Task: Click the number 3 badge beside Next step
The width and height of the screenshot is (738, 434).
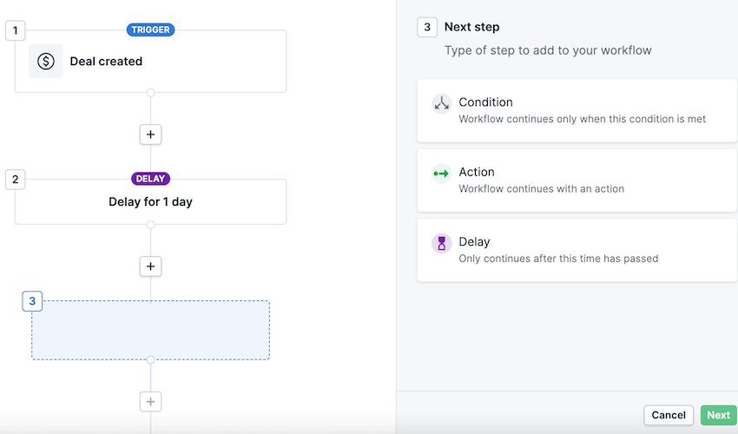Action: (426, 27)
